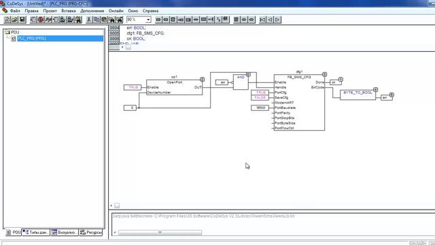The width and height of the screenshot is (435, 245).
Task: Click the err output after BYTE_TO_BOOL
Action: click(387, 97)
